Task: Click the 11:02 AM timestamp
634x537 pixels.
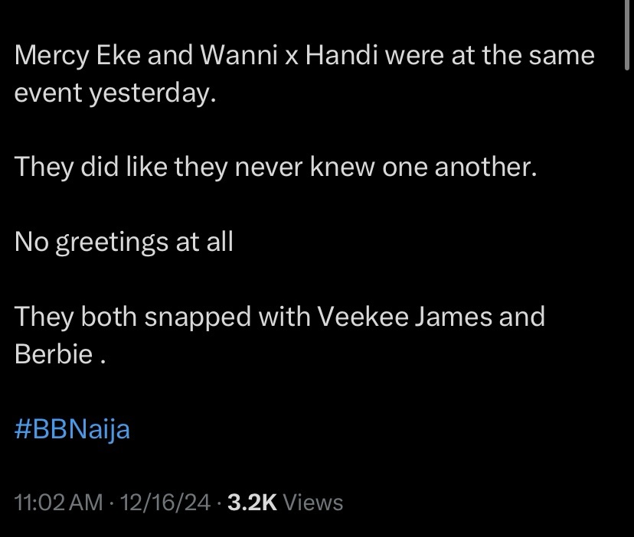Action: tap(58, 503)
